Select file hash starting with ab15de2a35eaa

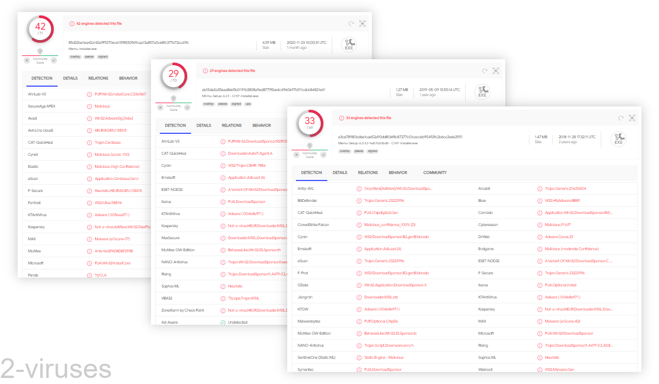point(264,89)
